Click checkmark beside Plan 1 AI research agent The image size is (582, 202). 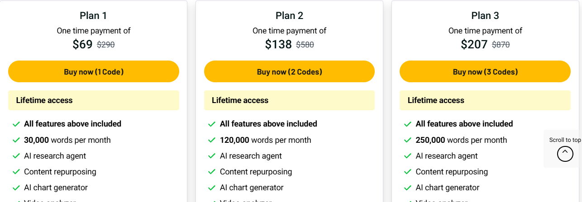pyautogui.click(x=16, y=156)
